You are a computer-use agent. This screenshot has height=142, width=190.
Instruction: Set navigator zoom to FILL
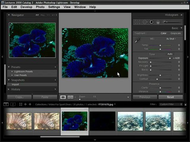[x=43, y=15]
